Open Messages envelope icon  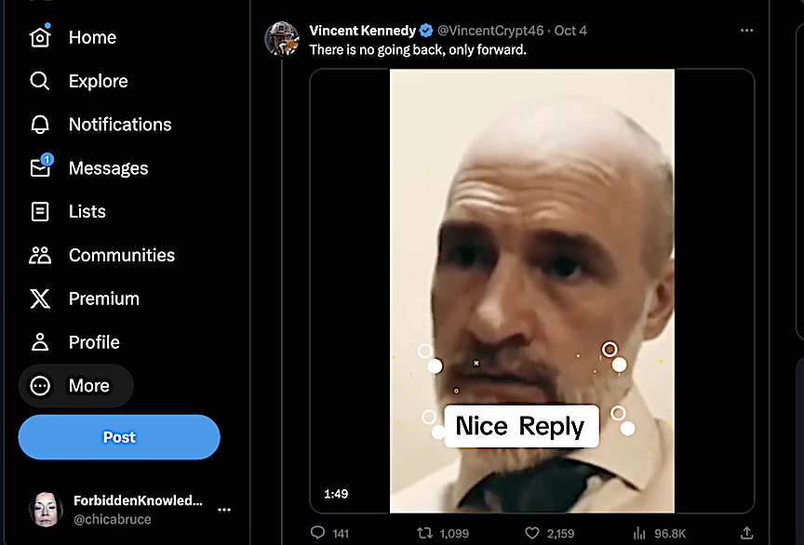40,167
